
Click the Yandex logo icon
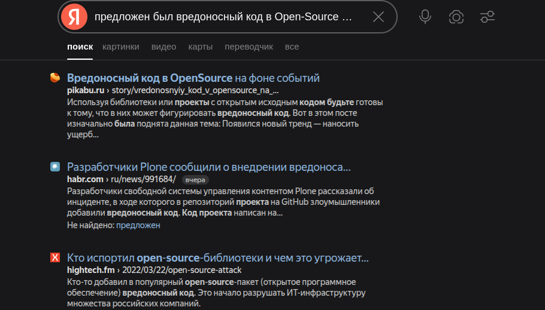pyautogui.click(x=73, y=17)
